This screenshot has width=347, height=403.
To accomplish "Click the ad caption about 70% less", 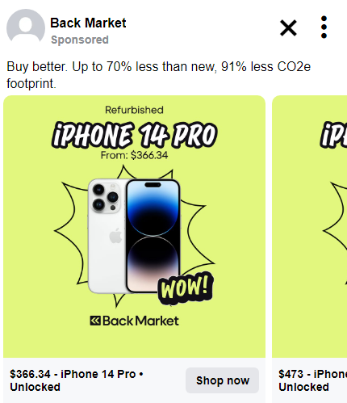I will point(158,75).
